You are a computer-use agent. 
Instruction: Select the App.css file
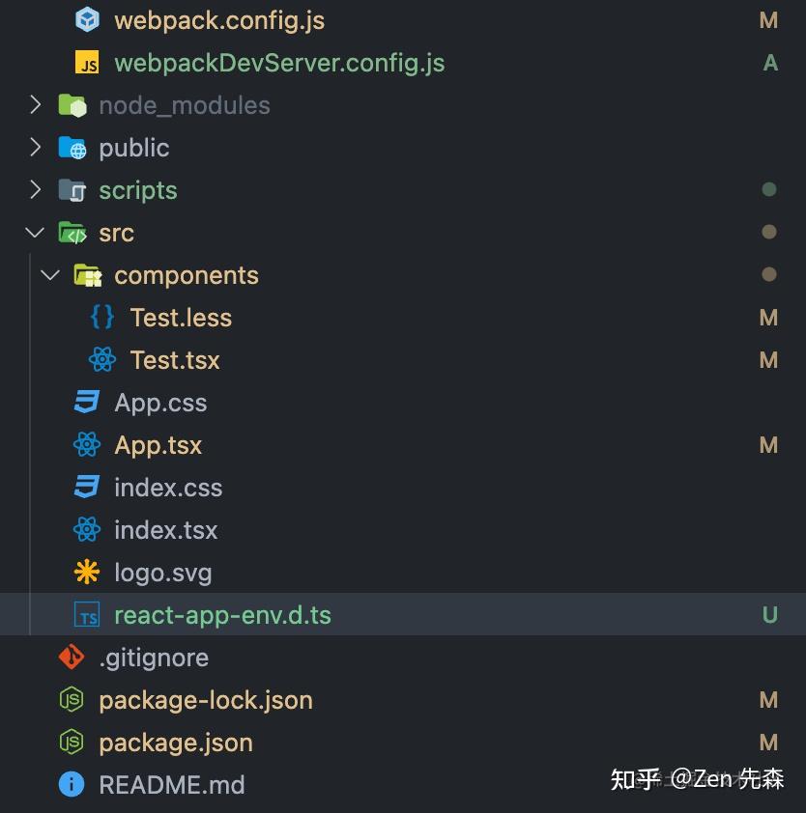coord(160,402)
